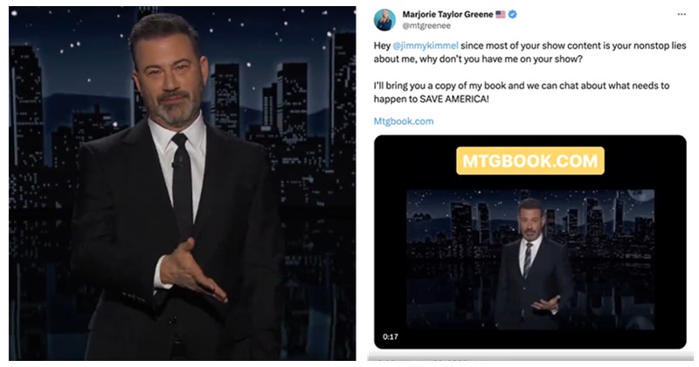Click the US flag emoji beside the name
The height and width of the screenshot is (367, 699).
pos(501,14)
